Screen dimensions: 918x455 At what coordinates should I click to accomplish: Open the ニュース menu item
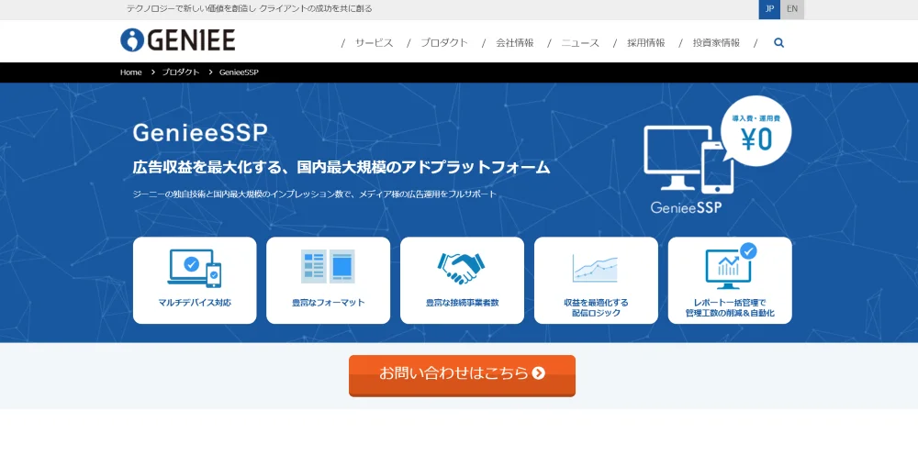click(580, 43)
